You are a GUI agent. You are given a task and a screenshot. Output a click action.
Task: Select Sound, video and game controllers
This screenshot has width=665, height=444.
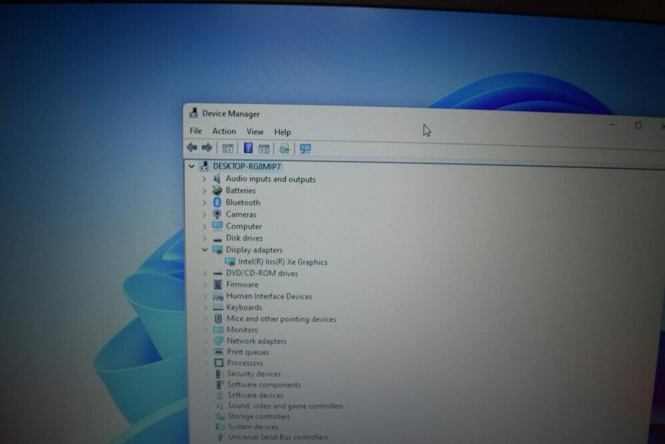tap(285, 406)
